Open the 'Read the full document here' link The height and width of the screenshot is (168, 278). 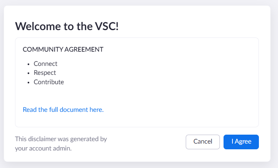63,110
